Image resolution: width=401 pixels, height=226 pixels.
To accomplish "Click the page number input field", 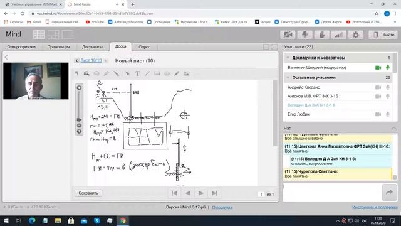I will point(261,194).
